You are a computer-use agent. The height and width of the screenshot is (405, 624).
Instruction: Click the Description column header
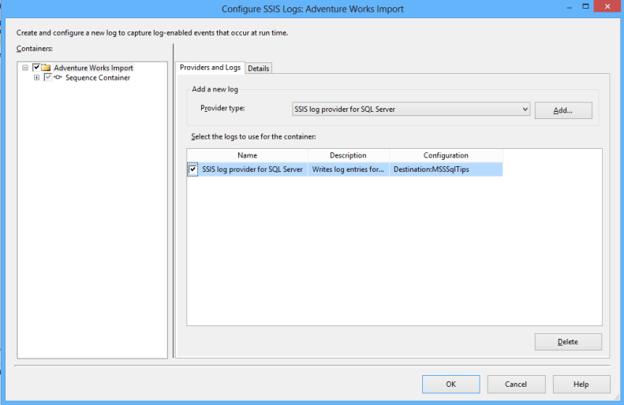(x=348, y=155)
